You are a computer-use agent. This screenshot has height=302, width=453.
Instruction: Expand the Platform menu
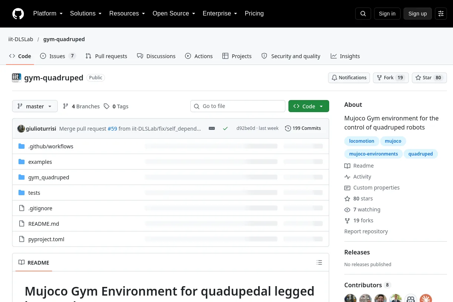tap(48, 14)
